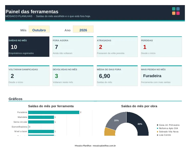The image size is (190, 152).
Task: Click the Voltaram danificadas value 2
Action: tap(12, 76)
